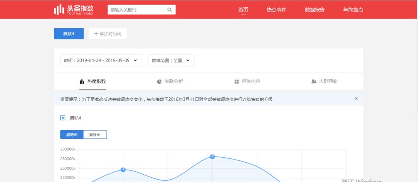Select the 相关内容 tab

(x=247, y=82)
